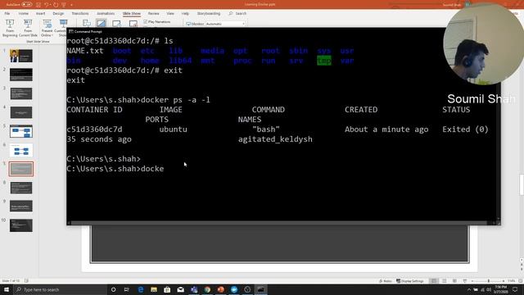Adjust the zoom slider
This screenshot has height=295, width=524.
click(x=488, y=281)
